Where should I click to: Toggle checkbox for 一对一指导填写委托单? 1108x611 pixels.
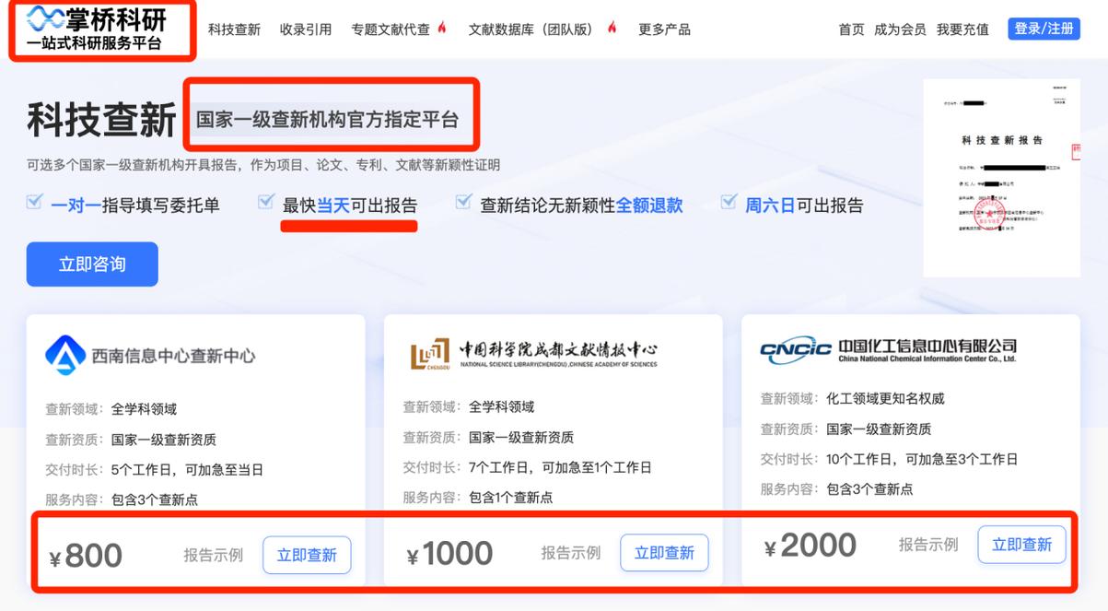[x=34, y=202]
